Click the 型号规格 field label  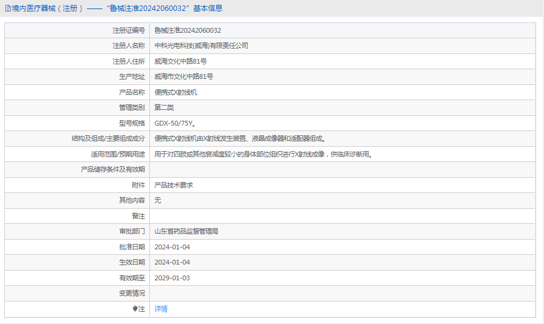(x=132, y=123)
